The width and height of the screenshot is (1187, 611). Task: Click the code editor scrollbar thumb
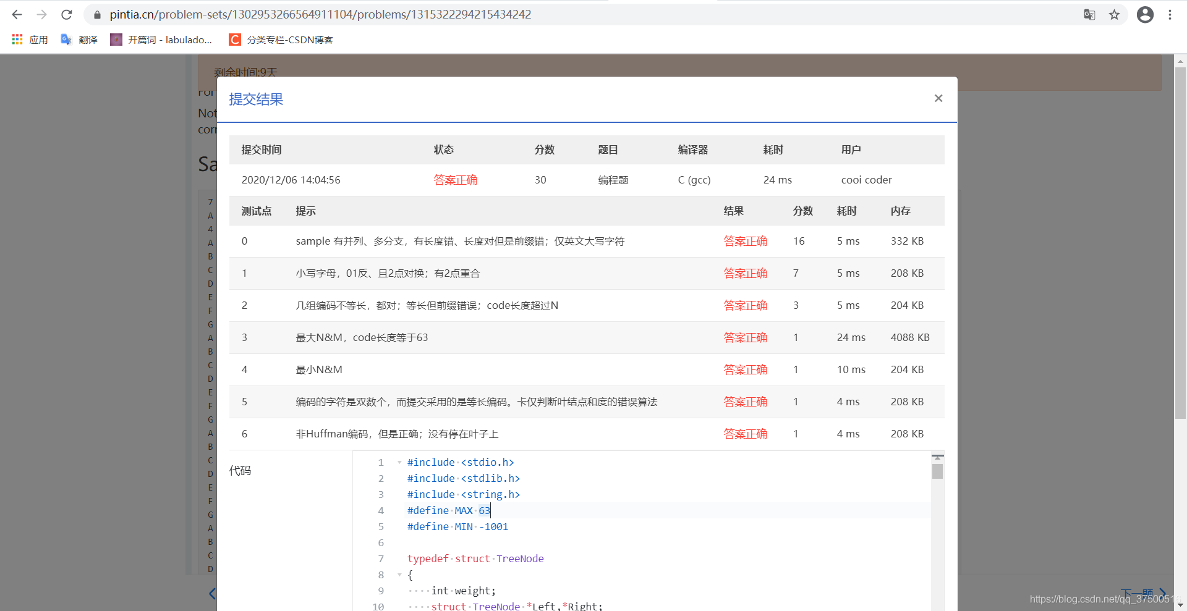(937, 471)
